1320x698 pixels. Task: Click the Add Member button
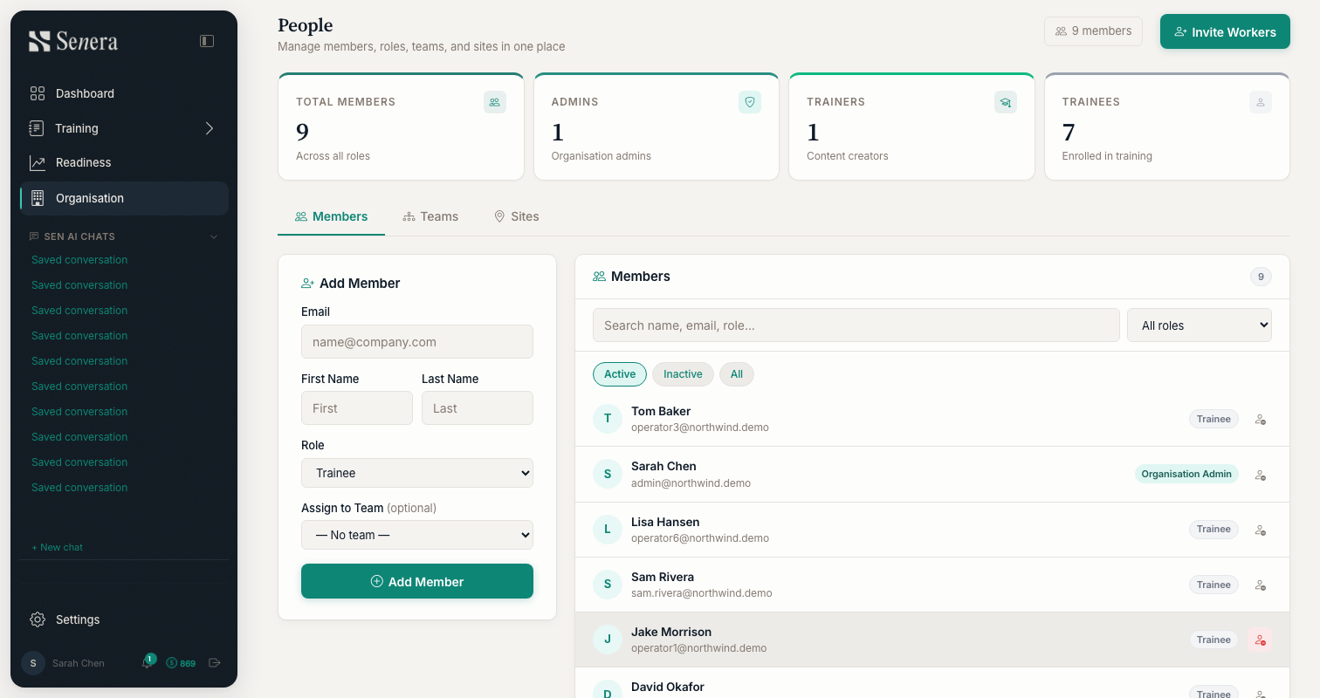pos(417,581)
